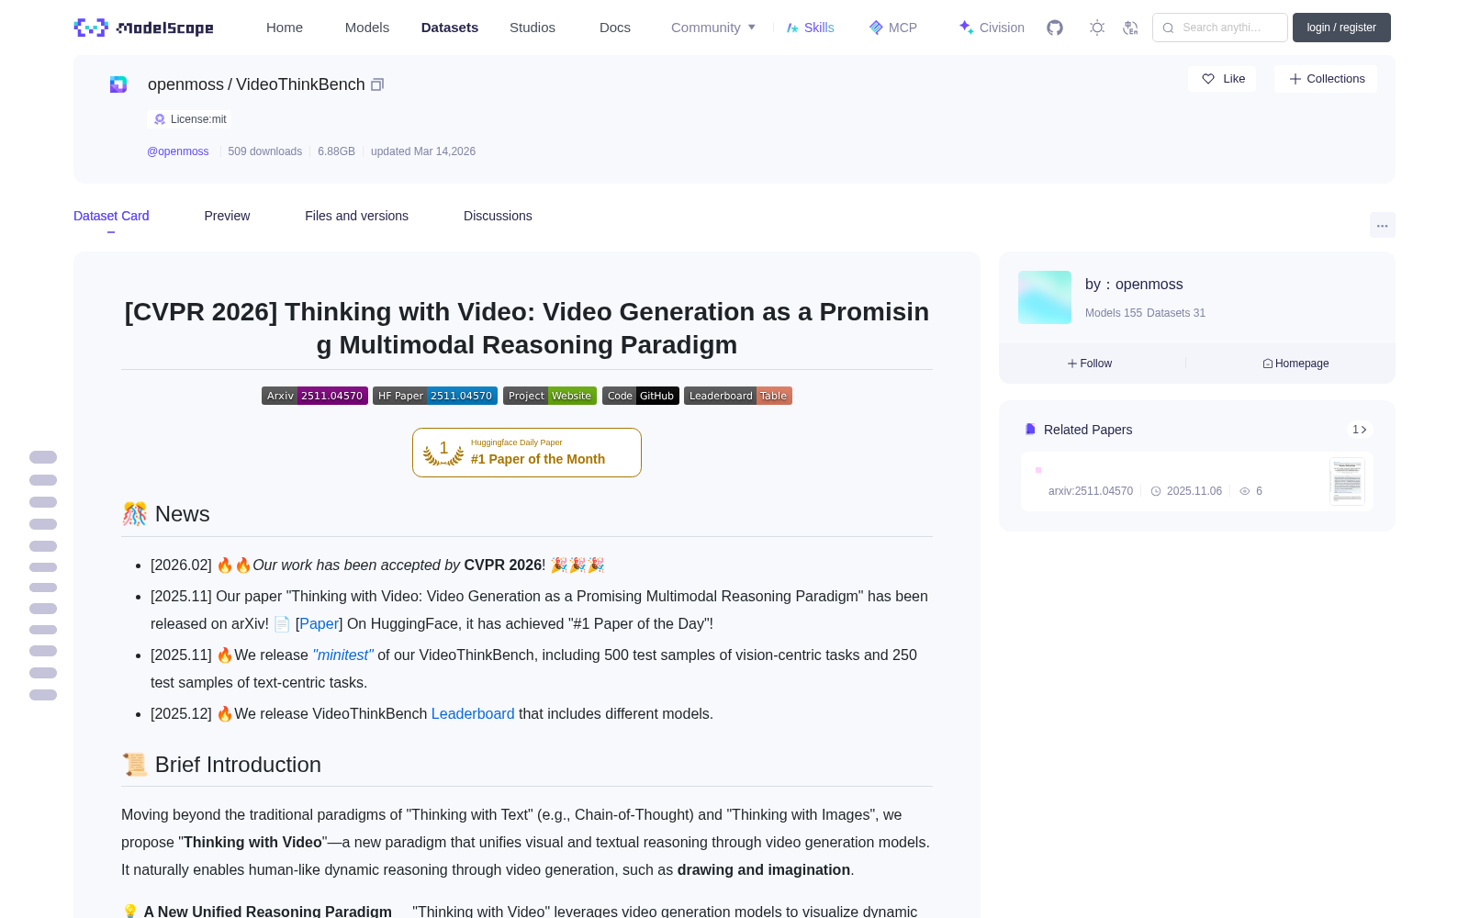Open the GitHub icon in header
Viewport: 1469px width, 918px height.
1055,28
